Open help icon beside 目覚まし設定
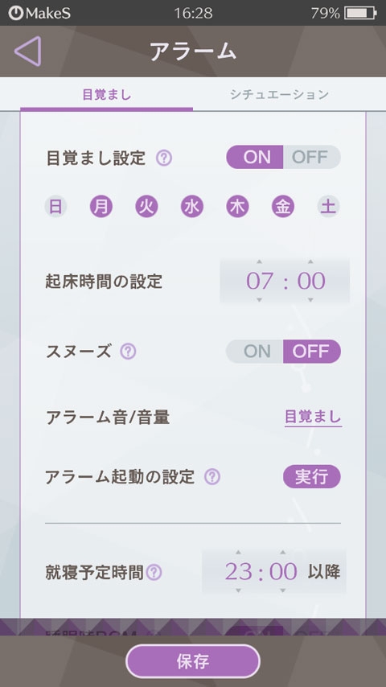This screenshot has height=687, width=386. tap(164, 158)
